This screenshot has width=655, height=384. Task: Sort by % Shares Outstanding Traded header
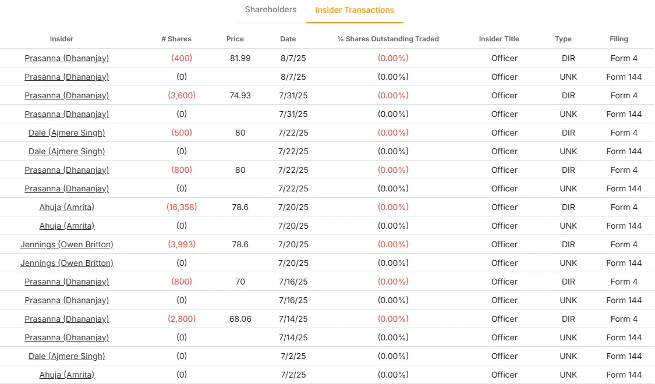point(388,39)
